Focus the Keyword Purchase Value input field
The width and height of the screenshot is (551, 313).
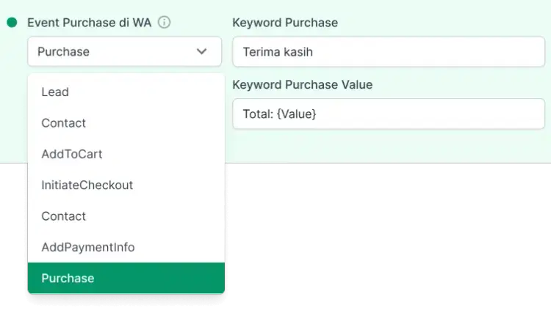click(388, 114)
